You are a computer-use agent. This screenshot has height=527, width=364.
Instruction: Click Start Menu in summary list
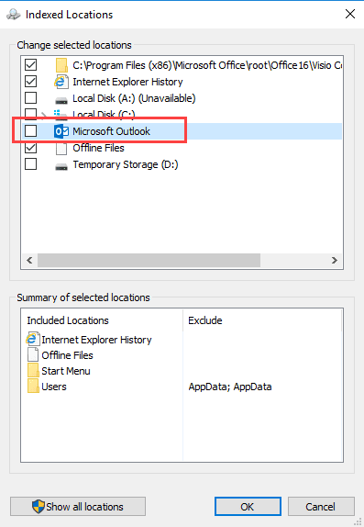66,371
